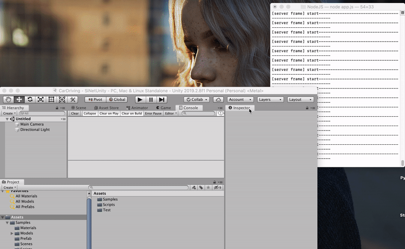Collapse the Samples folder arrow

(x=7, y=223)
